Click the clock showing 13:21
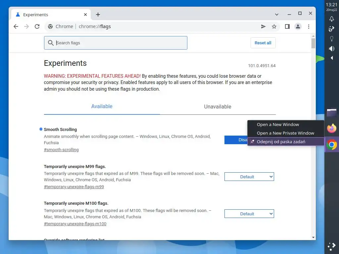This screenshot has width=339, height=254. 331,5
